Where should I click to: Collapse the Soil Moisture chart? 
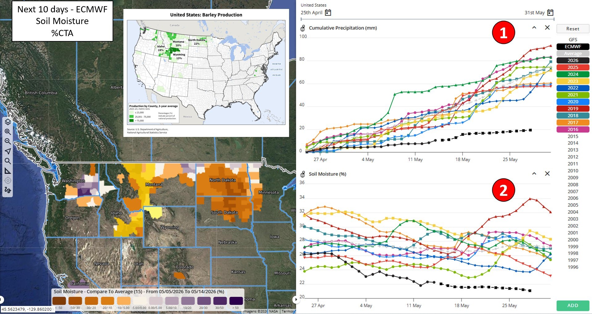534,173
